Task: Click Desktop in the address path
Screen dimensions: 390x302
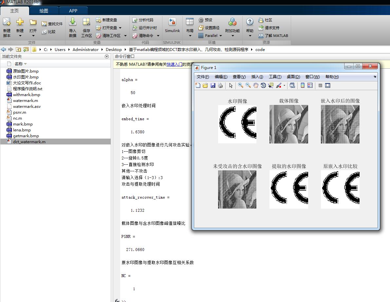Action: coord(114,49)
